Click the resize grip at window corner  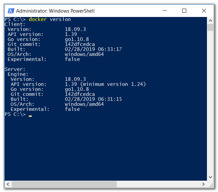211,185
